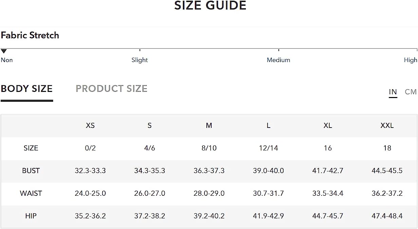The height and width of the screenshot is (229, 418).
Task: Select the XXL column header
Action: tap(387, 126)
